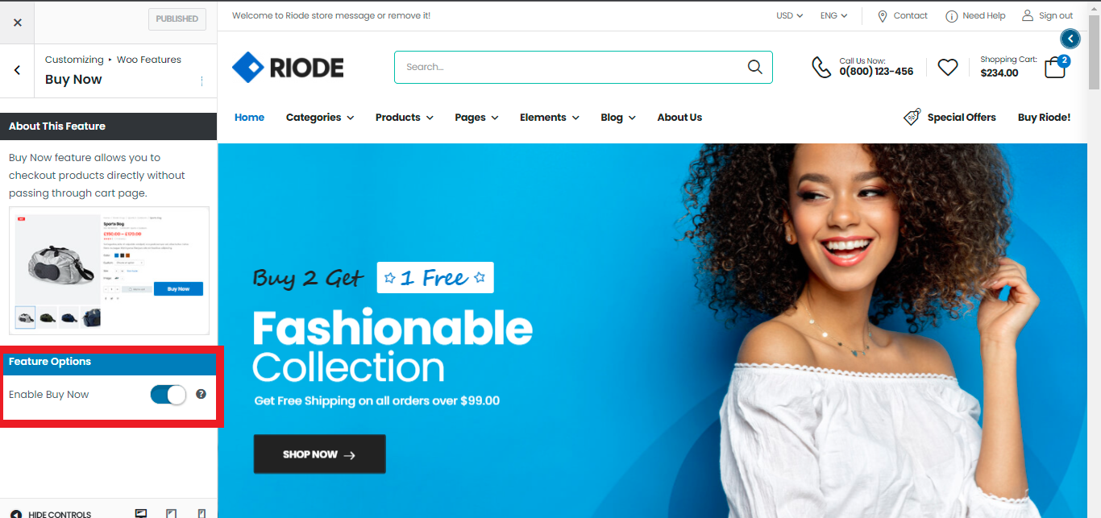Screen dimensions: 1101x518
Task: Switch to tablet preview device icon
Action: (x=171, y=512)
